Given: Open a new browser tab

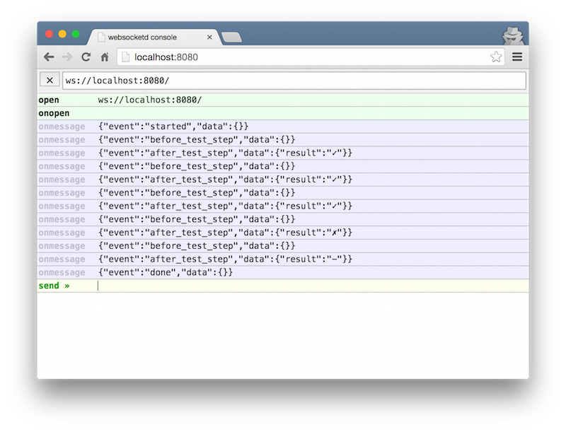Looking at the screenshot, I should [x=231, y=37].
